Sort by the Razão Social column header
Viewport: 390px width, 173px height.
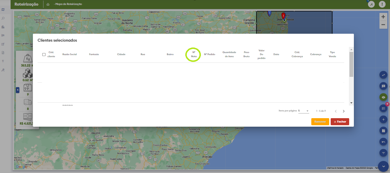click(70, 54)
